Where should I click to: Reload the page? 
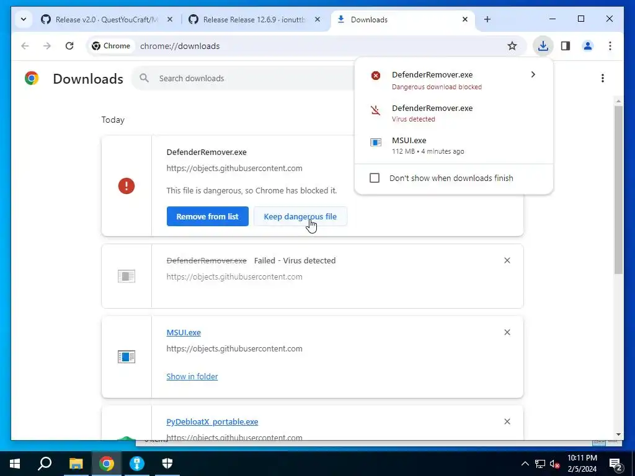coord(69,46)
